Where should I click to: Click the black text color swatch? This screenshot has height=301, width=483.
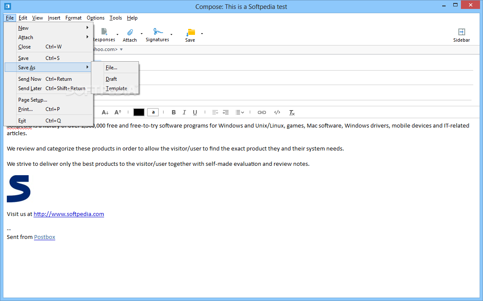click(x=138, y=112)
